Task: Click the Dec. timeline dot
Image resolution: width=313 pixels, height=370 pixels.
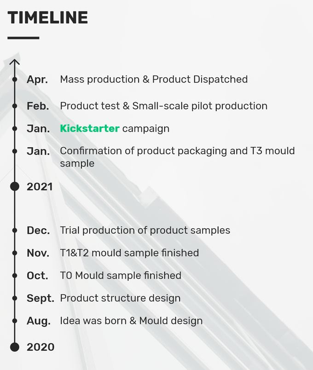Action: [x=15, y=230]
